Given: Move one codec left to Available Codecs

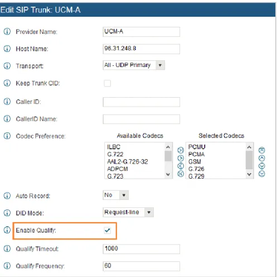Looking at the screenshot, I should pos(181,166).
